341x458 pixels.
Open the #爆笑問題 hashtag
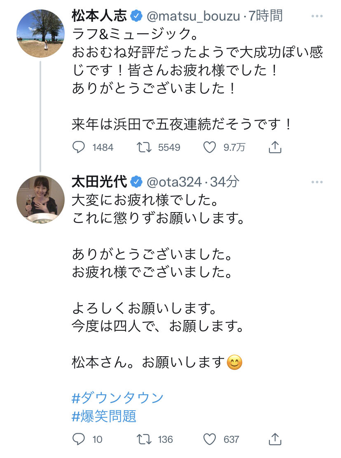(104, 416)
